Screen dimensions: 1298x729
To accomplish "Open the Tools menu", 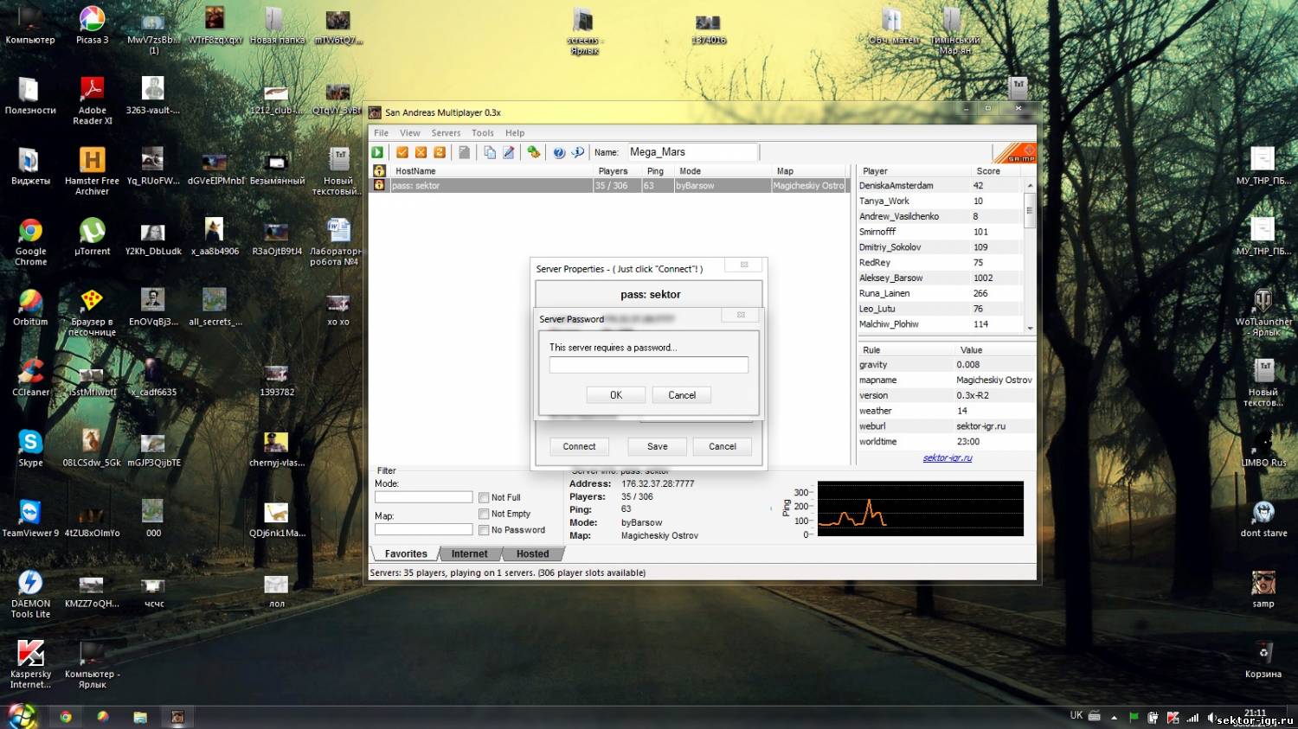I will point(483,133).
